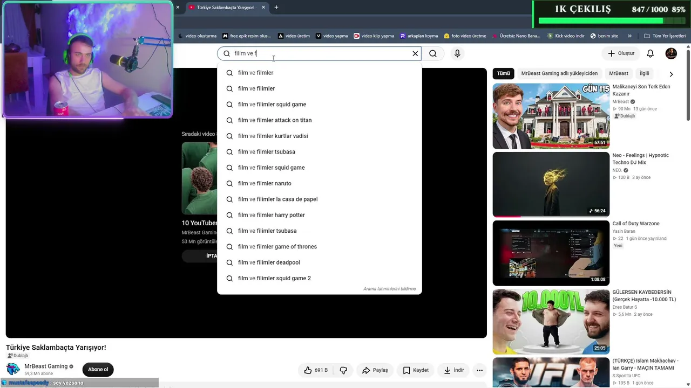
Task: Open the Neo Feelings Techno DJ Mix thumbnail
Action: coord(551,184)
